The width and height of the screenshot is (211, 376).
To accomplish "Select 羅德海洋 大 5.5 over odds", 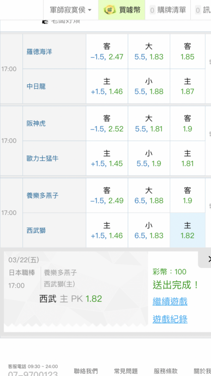I will pyautogui.click(x=149, y=51).
